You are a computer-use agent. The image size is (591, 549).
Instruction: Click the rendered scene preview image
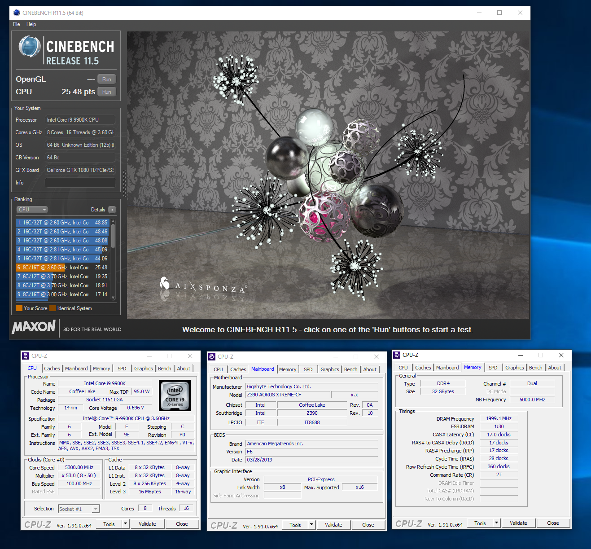pos(328,175)
